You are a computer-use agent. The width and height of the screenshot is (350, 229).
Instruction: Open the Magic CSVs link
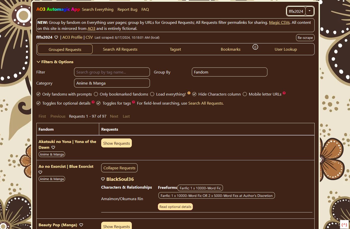[279, 23]
